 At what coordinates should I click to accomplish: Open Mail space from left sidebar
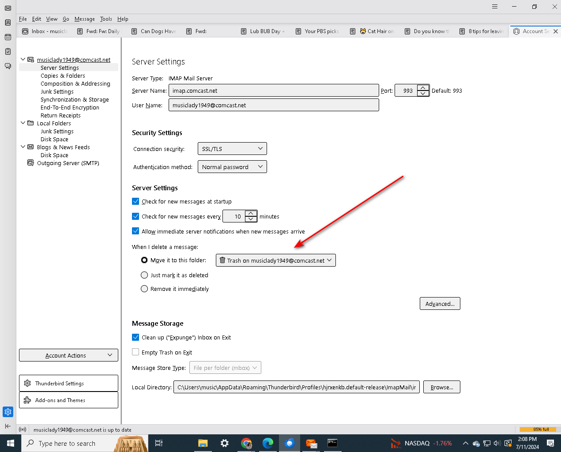coord(8,8)
